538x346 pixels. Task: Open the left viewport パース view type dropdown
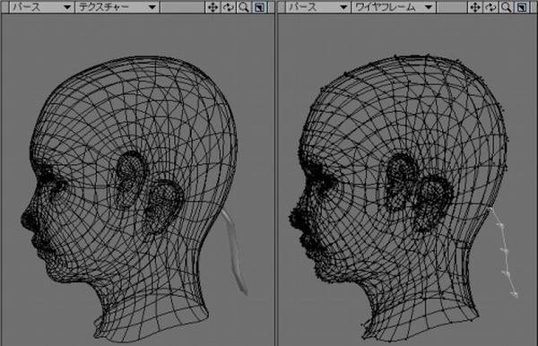42,7
